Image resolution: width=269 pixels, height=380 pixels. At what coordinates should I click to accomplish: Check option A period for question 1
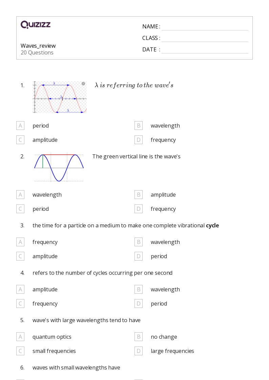[x=20, y=126]
